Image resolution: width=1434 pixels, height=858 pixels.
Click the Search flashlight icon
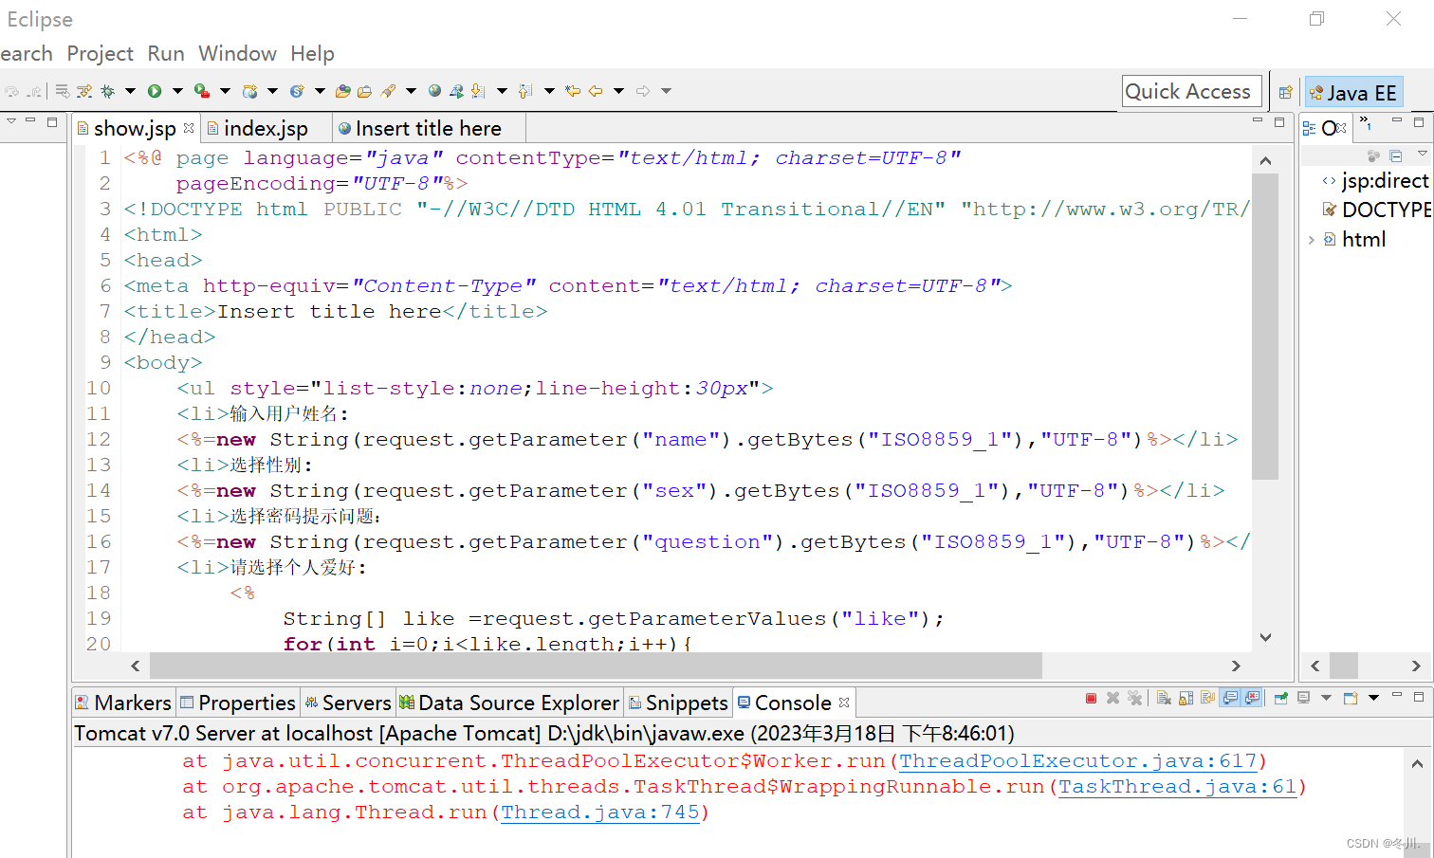(388, 91)
